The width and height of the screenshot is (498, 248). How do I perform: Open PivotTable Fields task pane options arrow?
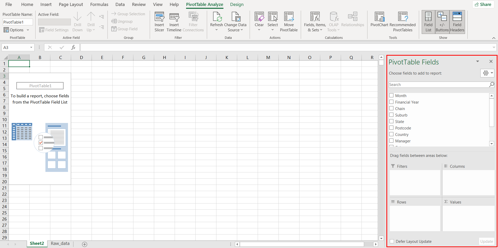coord(477,61)
